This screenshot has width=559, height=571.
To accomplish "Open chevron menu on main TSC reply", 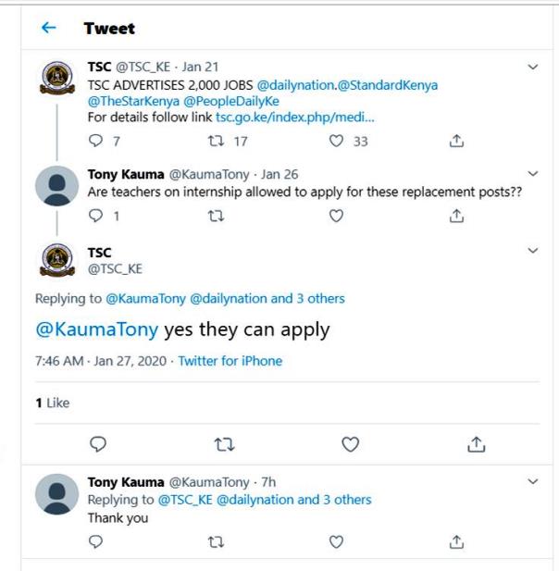I will pos(531,250).
